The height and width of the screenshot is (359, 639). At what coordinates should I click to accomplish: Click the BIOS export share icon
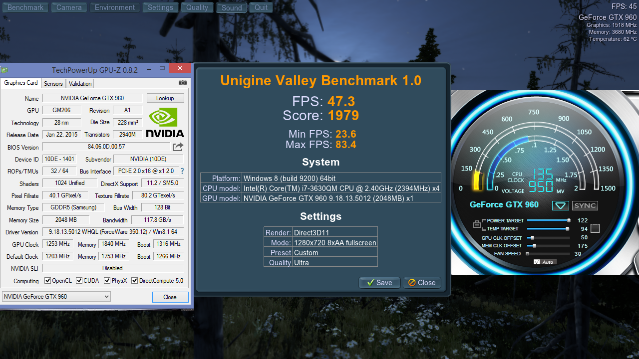click(178, 147)
